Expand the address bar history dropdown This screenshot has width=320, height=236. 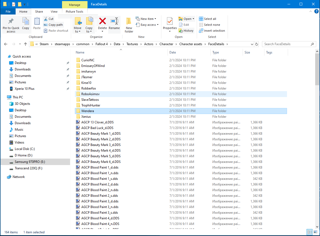point(252,44)
